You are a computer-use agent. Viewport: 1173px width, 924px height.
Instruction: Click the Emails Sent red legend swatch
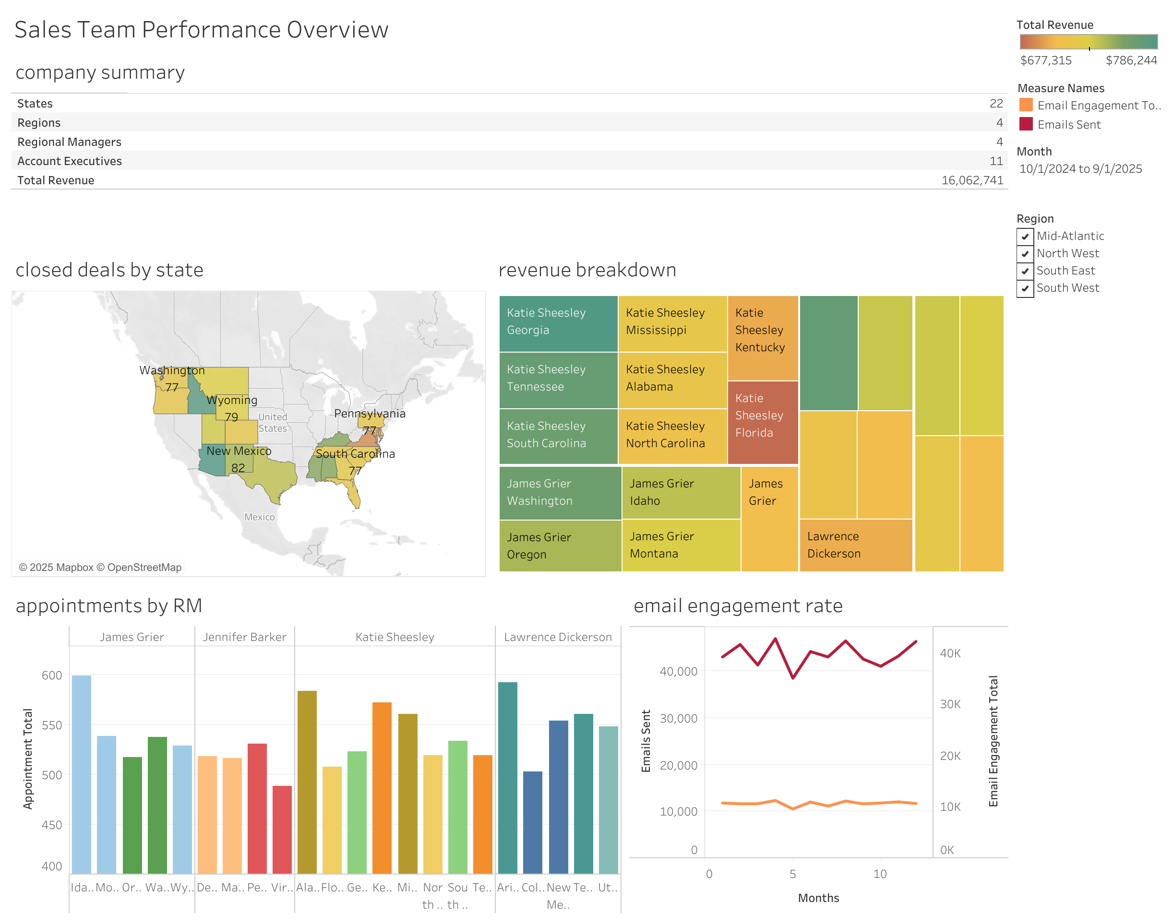coord(1025,124)
